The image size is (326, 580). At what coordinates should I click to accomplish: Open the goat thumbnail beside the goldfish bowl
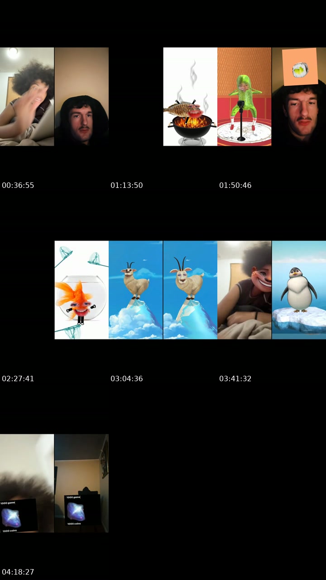pyautogui.click(x=136, y=290)
